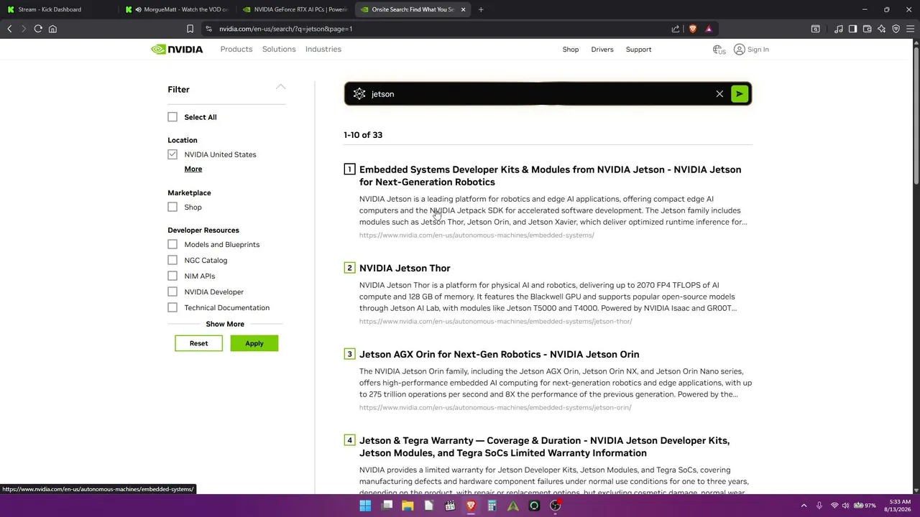Viewport: 920px width, 517px height.
Task: Click the jetson-thor URL under result 2
Action: pyautogui.click(x=495, y=321)
